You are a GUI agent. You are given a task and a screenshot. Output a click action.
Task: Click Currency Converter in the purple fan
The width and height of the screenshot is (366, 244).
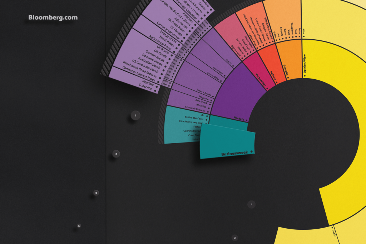tap(168, 32)
